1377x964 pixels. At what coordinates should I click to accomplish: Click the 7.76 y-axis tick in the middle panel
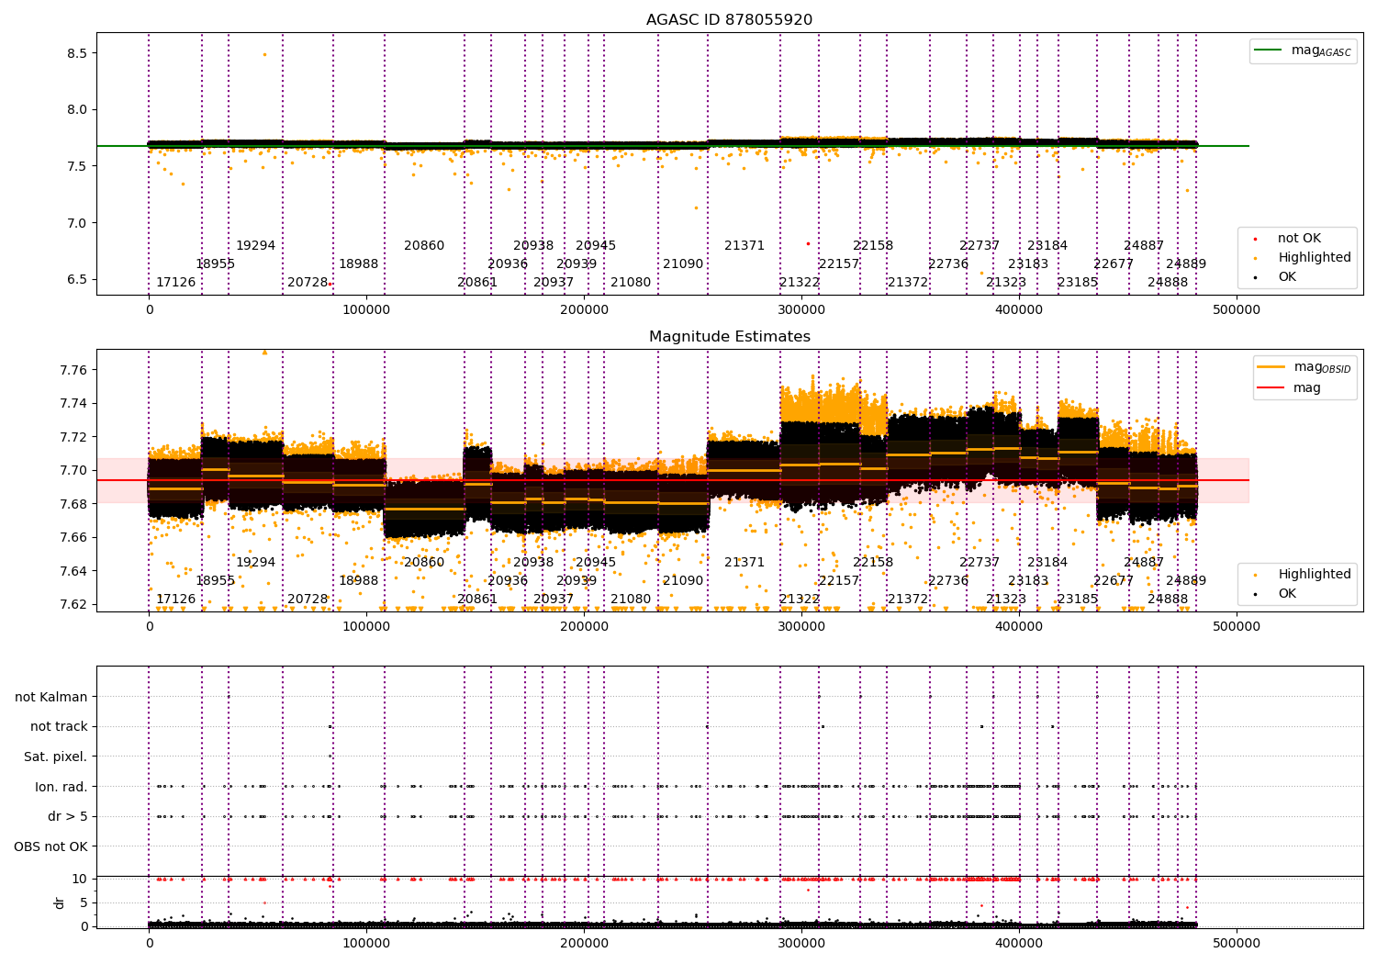click(73, 370)
